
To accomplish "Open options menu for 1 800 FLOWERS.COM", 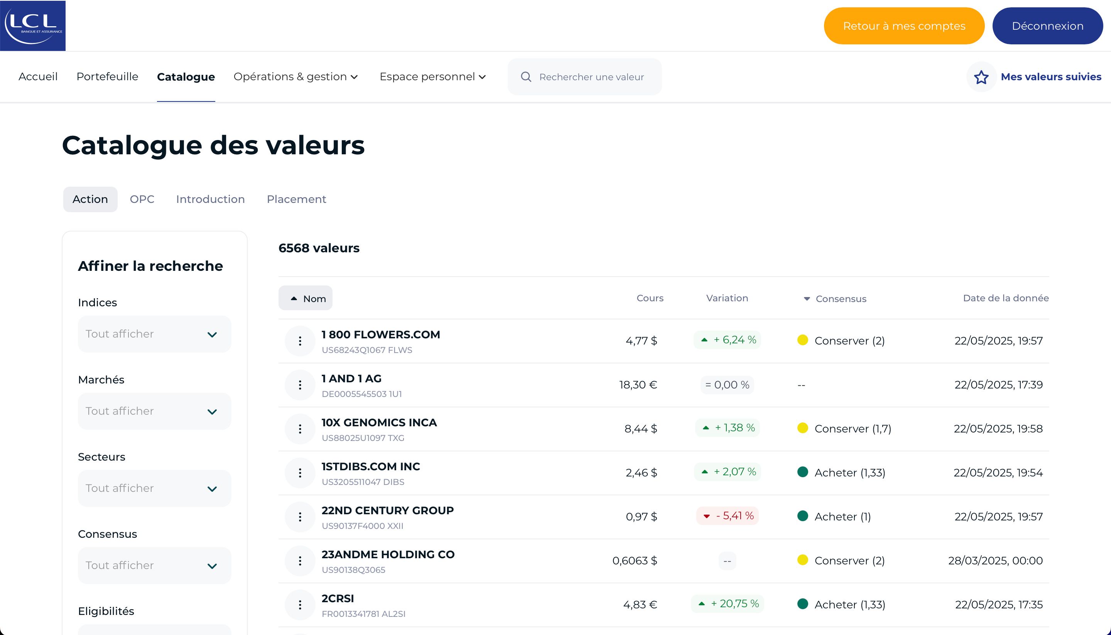I will click(x=300, y=341).
